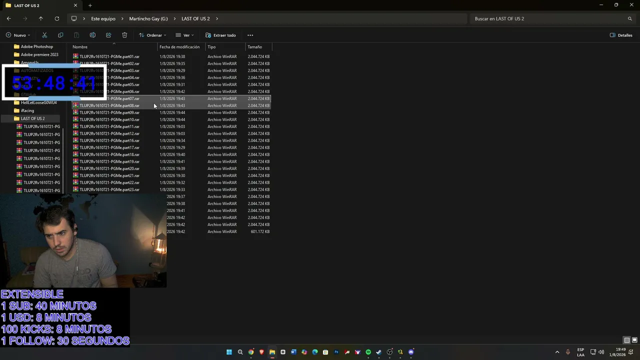
Task: Open Discord from the taskbar
Action: [x=411, y=352]
